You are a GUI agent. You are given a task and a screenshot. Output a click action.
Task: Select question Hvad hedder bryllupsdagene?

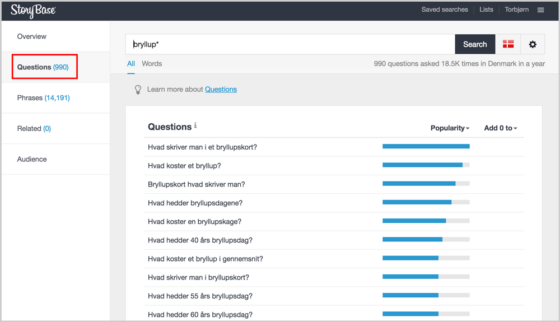(x=195, y=203)
